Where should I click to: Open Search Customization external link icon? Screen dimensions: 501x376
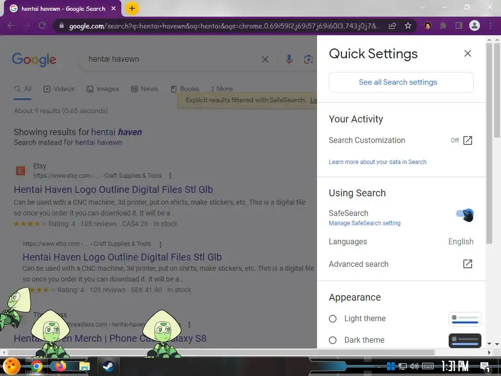(467, 141)
